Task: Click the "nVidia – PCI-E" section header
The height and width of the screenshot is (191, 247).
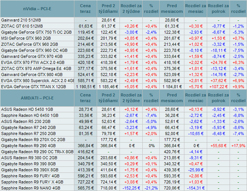Action: point(37,9)
